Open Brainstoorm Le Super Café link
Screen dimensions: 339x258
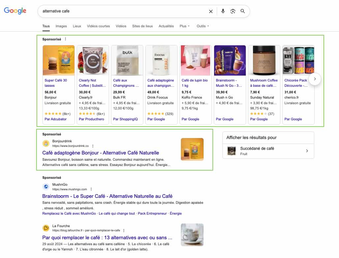point(107,196)
